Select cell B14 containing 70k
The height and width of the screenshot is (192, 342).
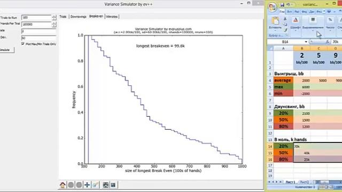click(302, 146)
